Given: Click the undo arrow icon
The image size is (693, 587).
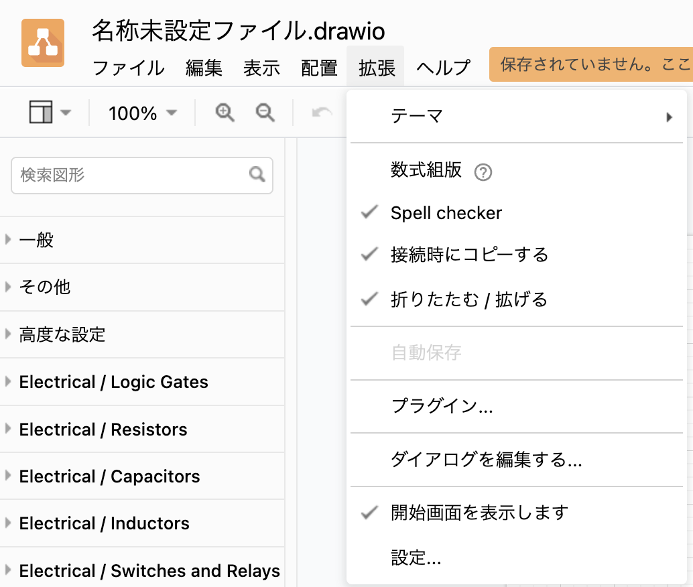Looking at the screenshot, I should pyautogui.click(x=322, y=113).
